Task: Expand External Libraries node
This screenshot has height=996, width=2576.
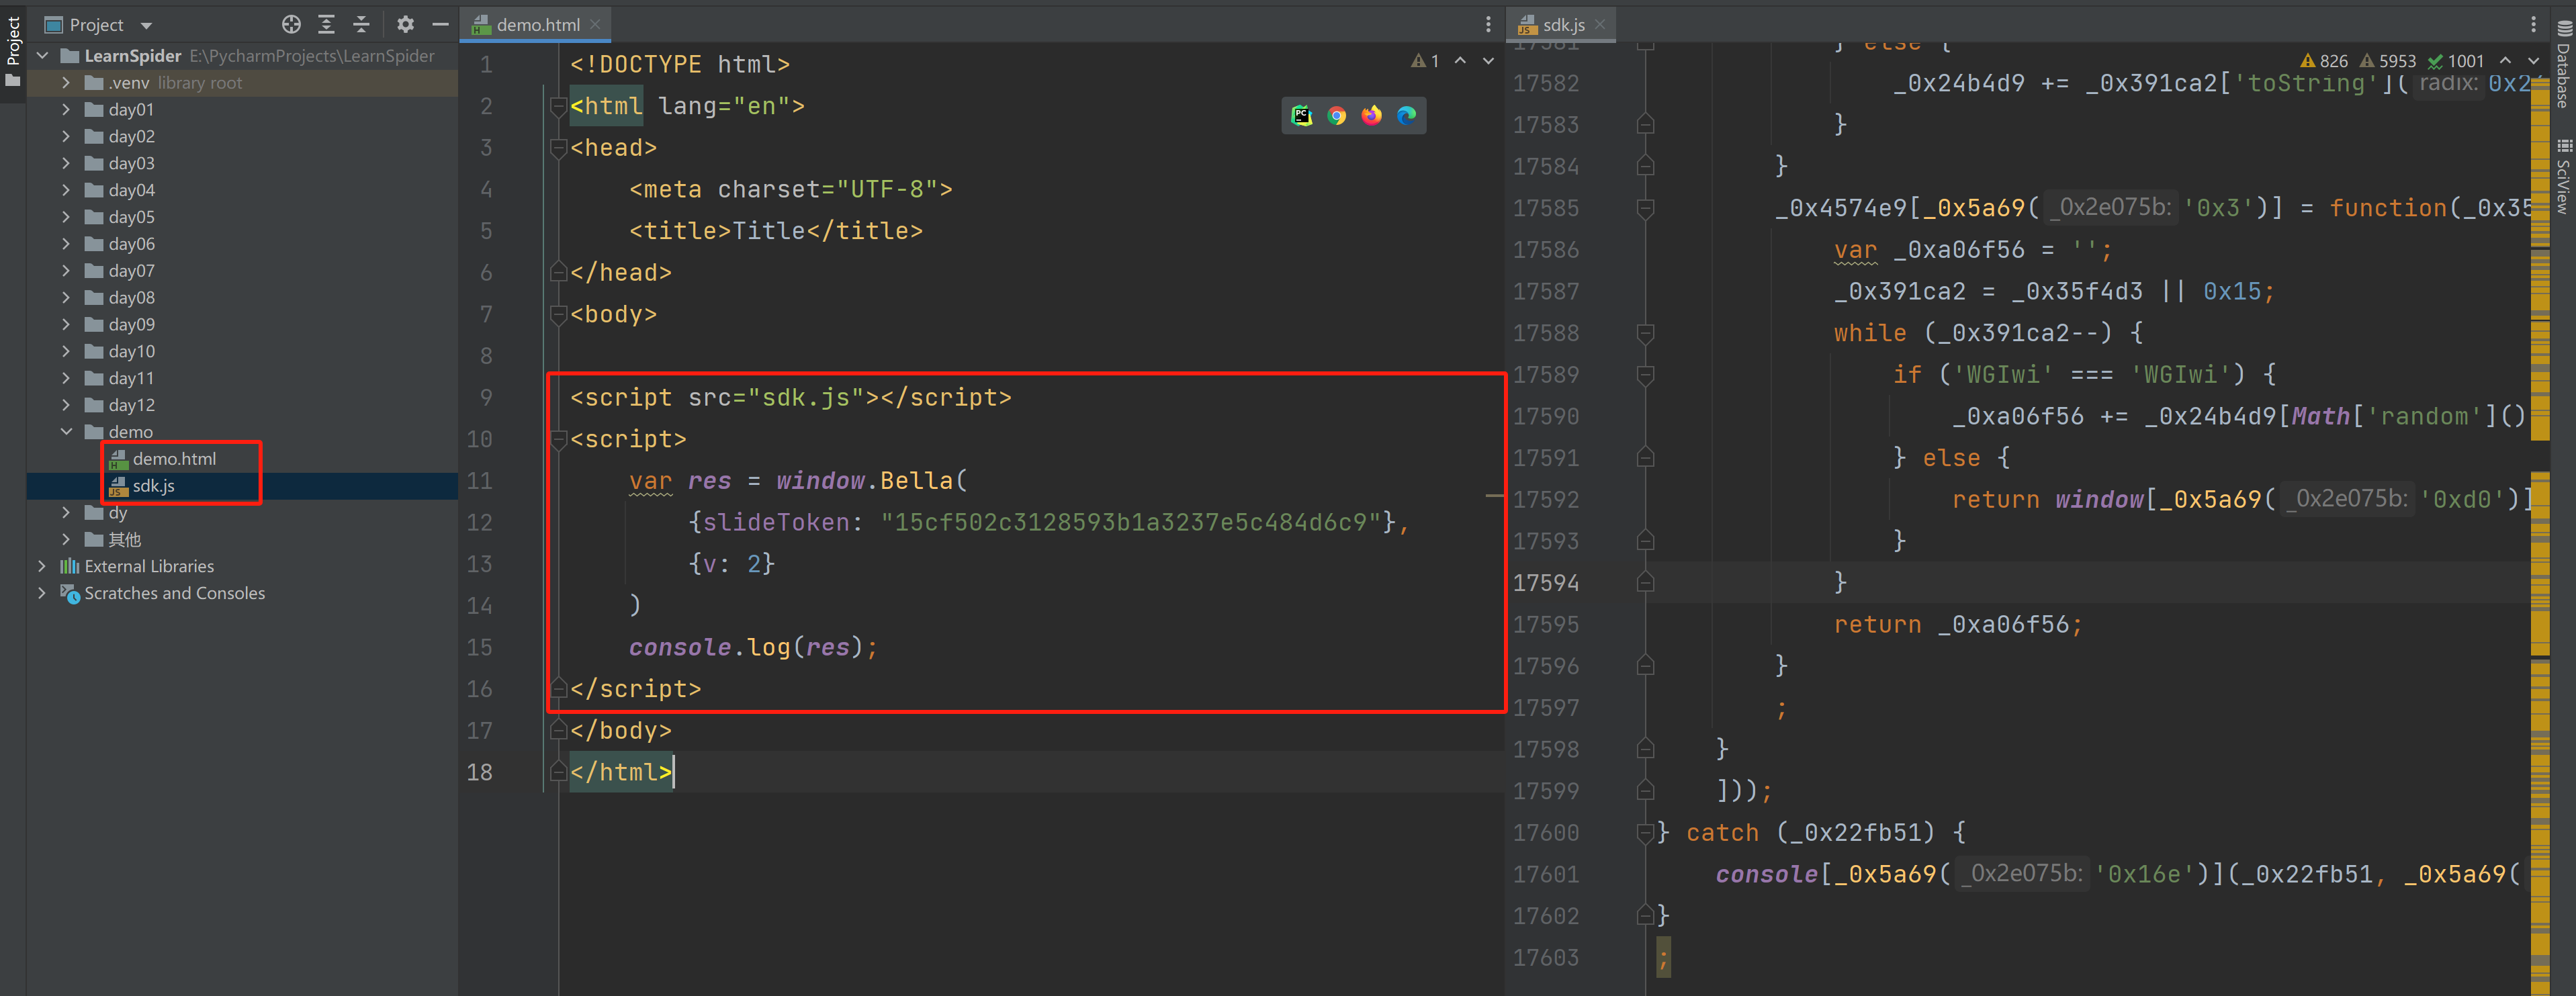Action: [42, 566]
